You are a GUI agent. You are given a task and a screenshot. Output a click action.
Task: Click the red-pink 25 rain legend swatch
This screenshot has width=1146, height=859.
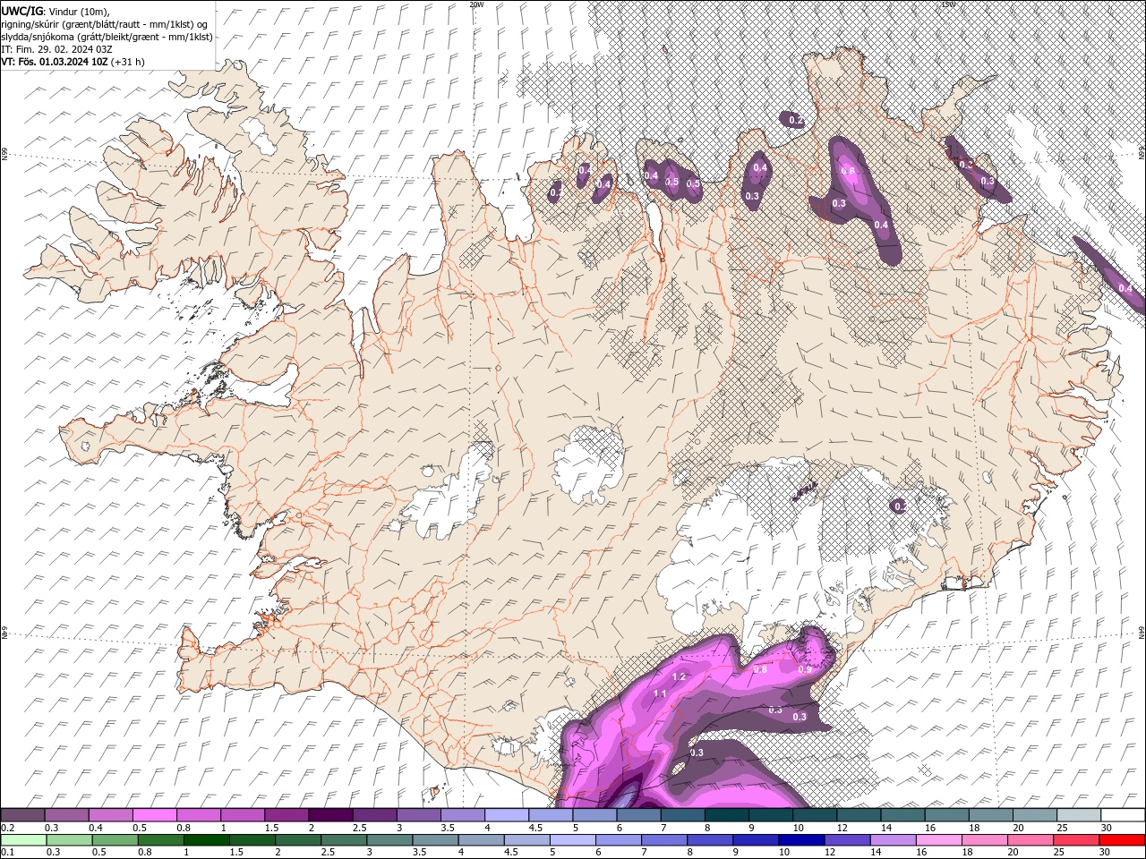coord(1075,840)
